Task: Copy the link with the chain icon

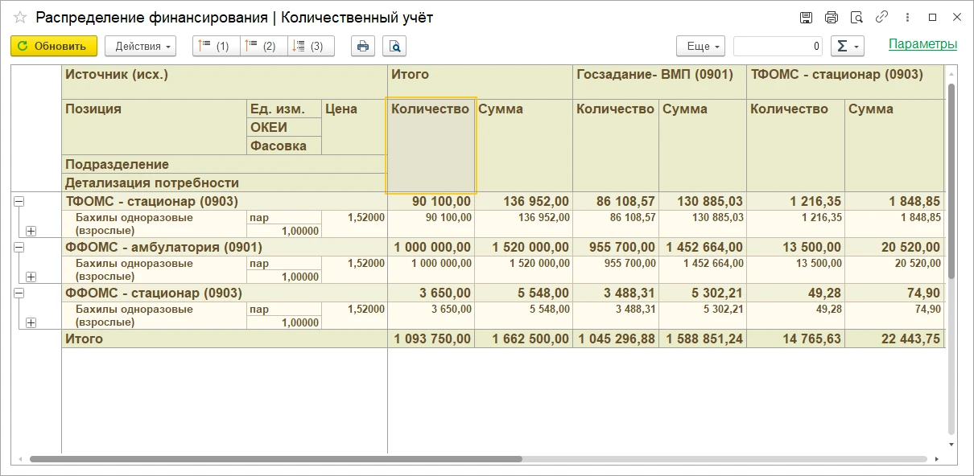Action: [882, 18]
